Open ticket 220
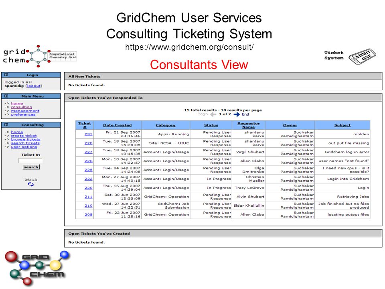The height and width of the screenshot is (289, 385). coord(88,188)
